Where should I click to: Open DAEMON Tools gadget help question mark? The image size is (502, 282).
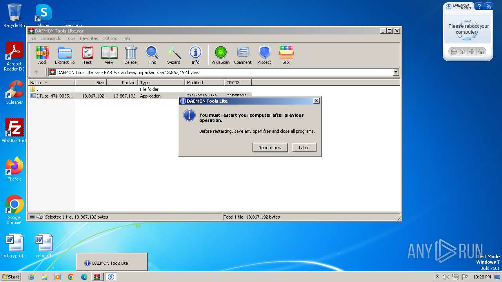point(478,6)
